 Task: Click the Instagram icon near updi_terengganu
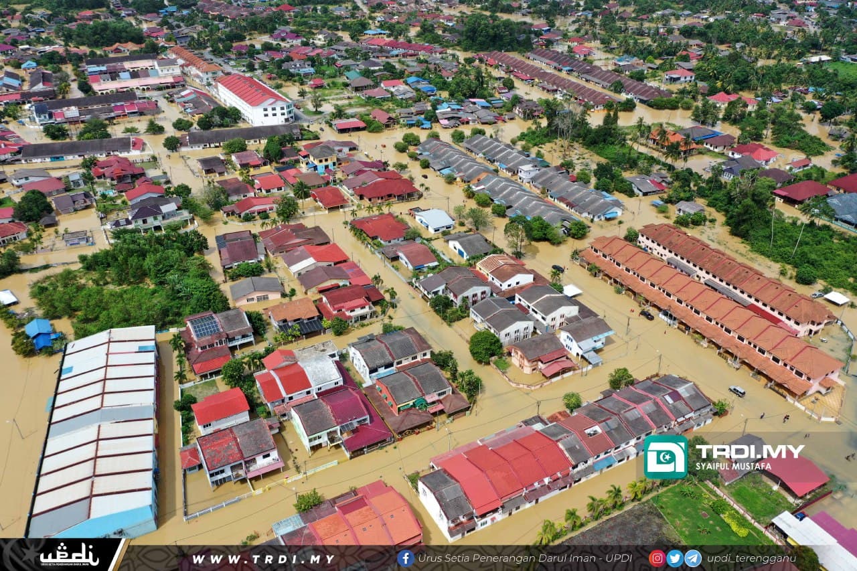[657, 558]
